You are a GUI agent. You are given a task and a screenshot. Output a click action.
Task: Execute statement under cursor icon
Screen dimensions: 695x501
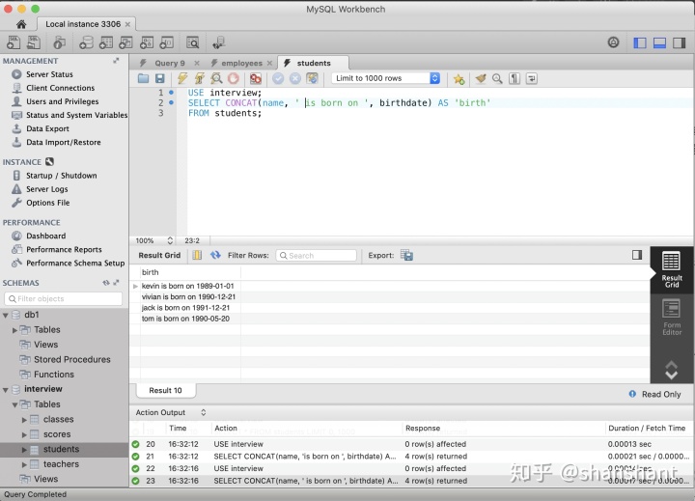[x=200, y=78]
